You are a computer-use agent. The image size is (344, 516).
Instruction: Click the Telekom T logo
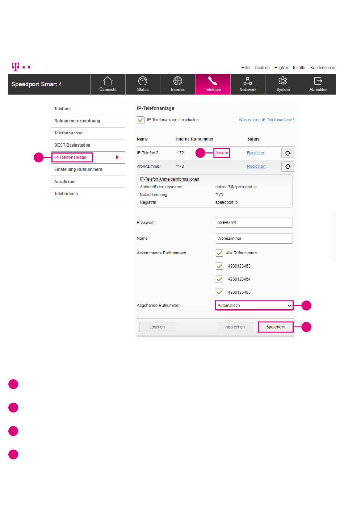tap(21, 67)
